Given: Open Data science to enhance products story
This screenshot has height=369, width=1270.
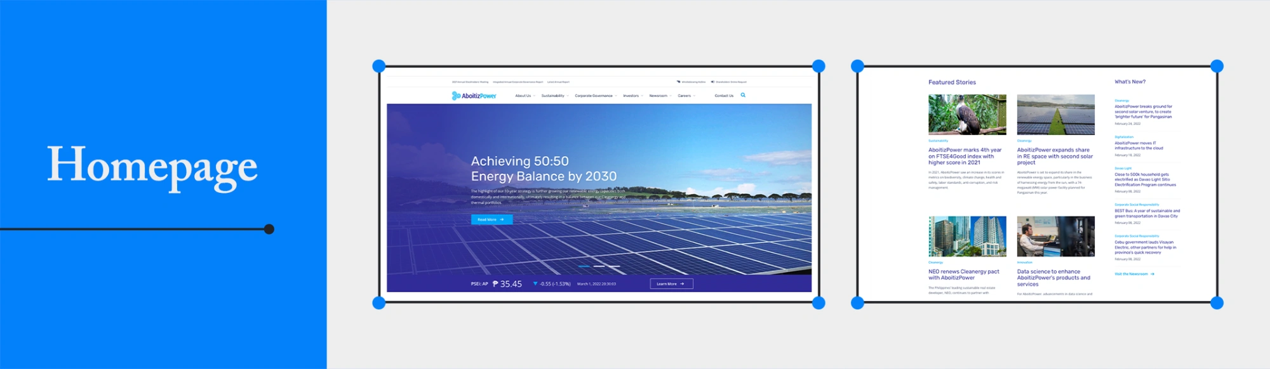Looking at the screenshot, I should [x=1053, y=278].
